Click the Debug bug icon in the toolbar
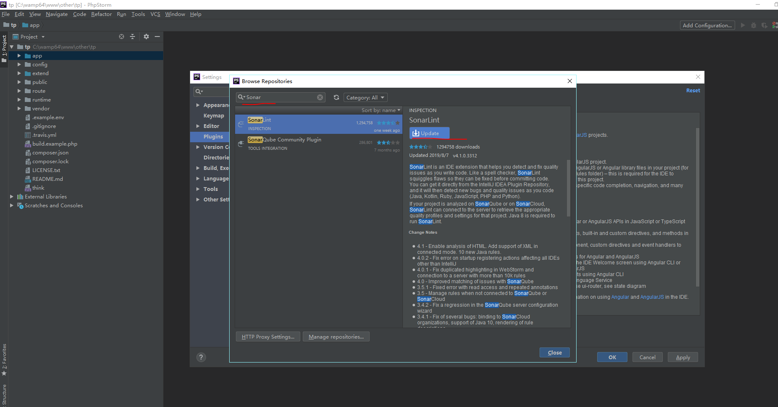Screen dimensions: 778x407 tap(754, 25)
